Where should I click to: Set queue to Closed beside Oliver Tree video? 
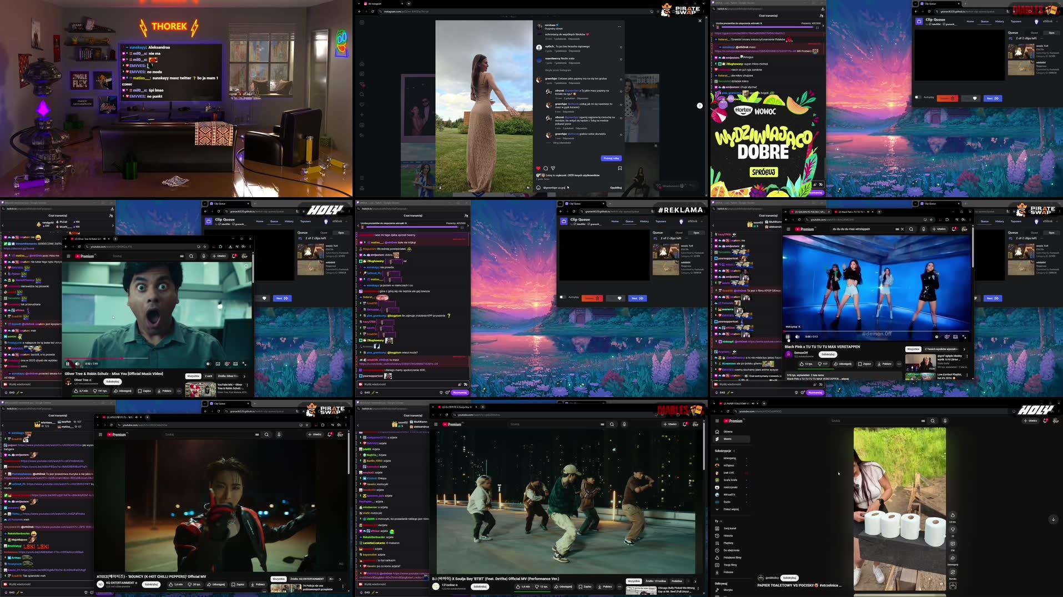324,233
